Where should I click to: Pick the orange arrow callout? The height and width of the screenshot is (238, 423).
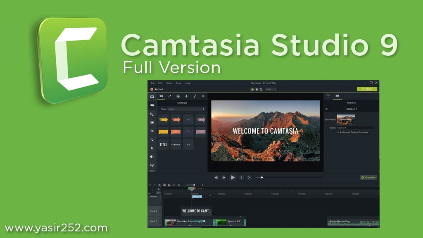click(176, 119)
